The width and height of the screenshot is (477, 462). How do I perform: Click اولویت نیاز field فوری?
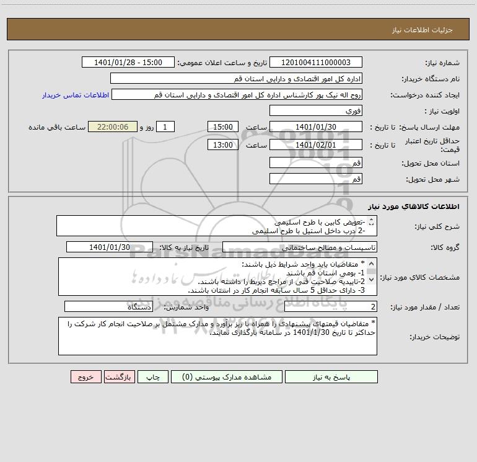pyautogui.click(x=316, y=111)
